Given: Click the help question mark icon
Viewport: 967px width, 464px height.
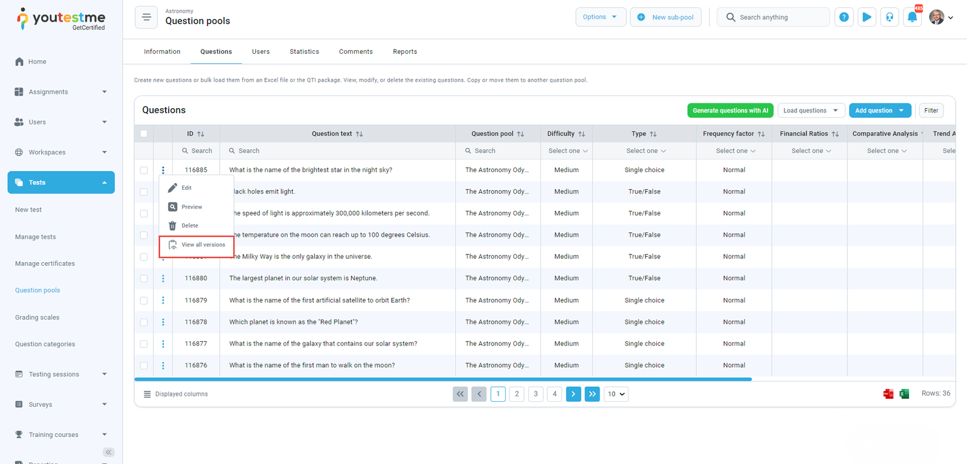Looking at the screenshot, I should click(x=844, y=18).
